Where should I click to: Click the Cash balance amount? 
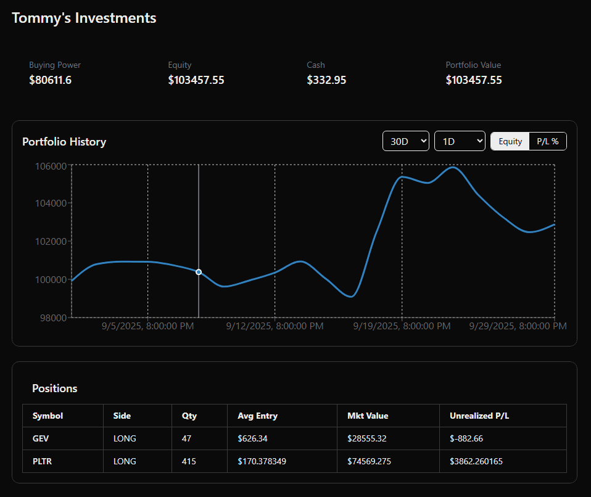[x=326, y=80]
